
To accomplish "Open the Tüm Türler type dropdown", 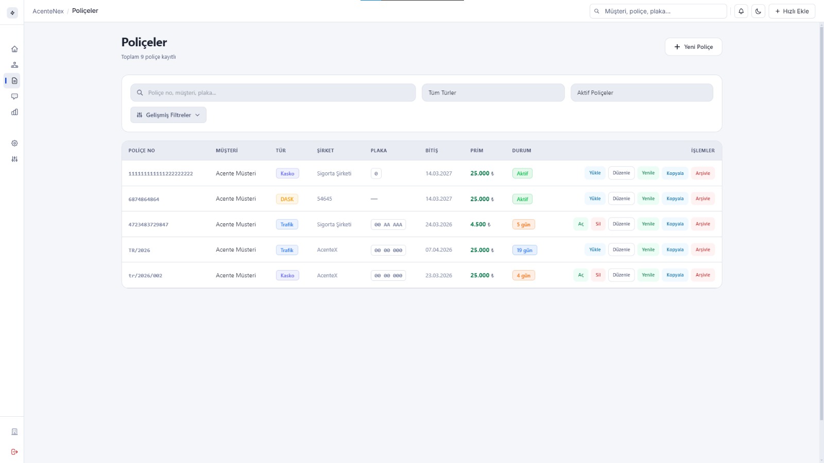I will coord(493,93).
